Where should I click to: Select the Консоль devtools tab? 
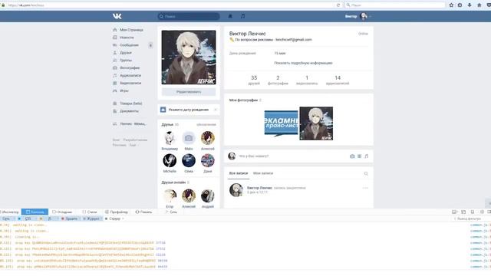[x=35, y=212]
